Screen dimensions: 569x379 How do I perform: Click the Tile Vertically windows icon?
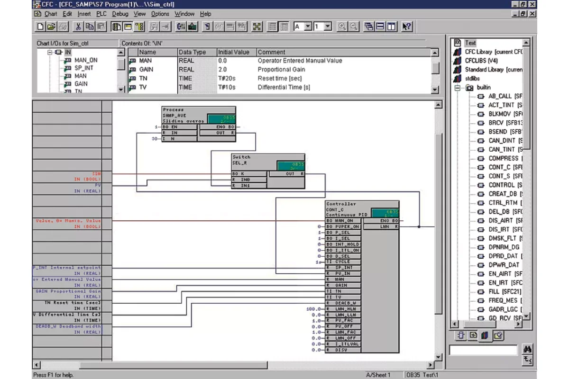tap(391, 27)
